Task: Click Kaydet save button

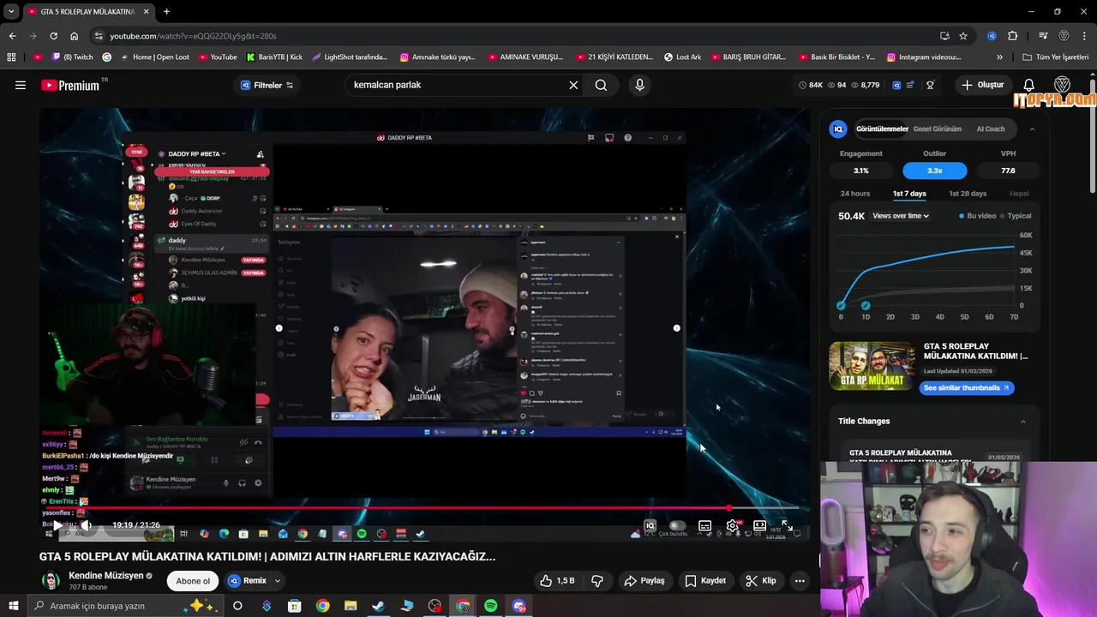Action: 705,580
